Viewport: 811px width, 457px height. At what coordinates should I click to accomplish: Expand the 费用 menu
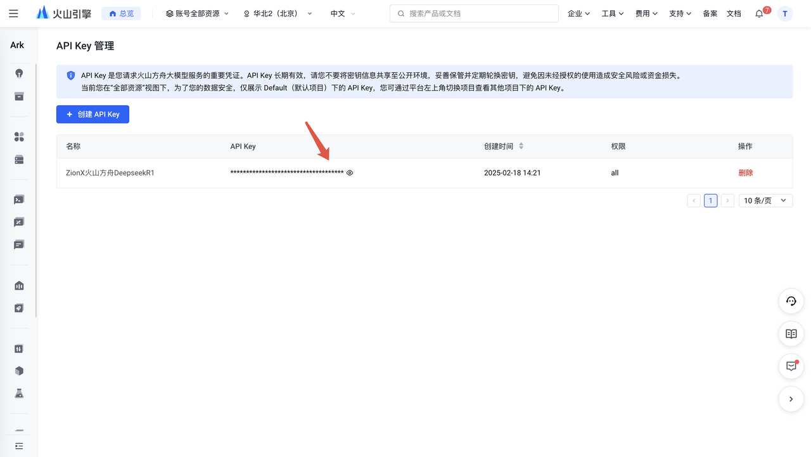point(647,13)
